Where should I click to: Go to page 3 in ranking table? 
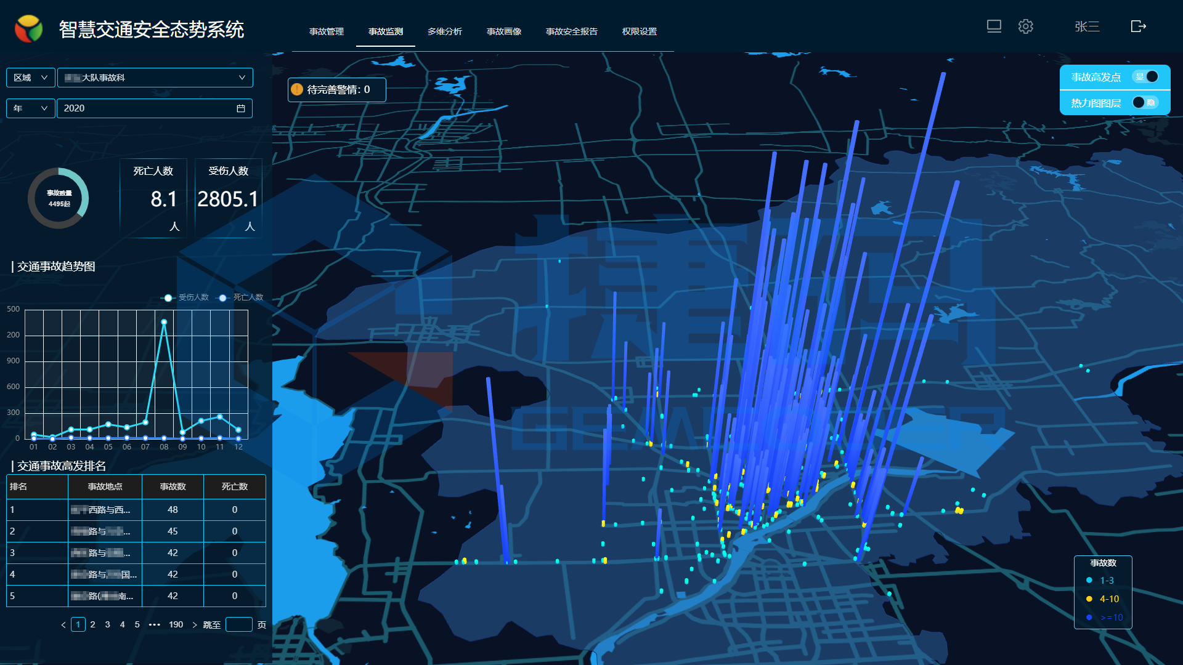107,624
